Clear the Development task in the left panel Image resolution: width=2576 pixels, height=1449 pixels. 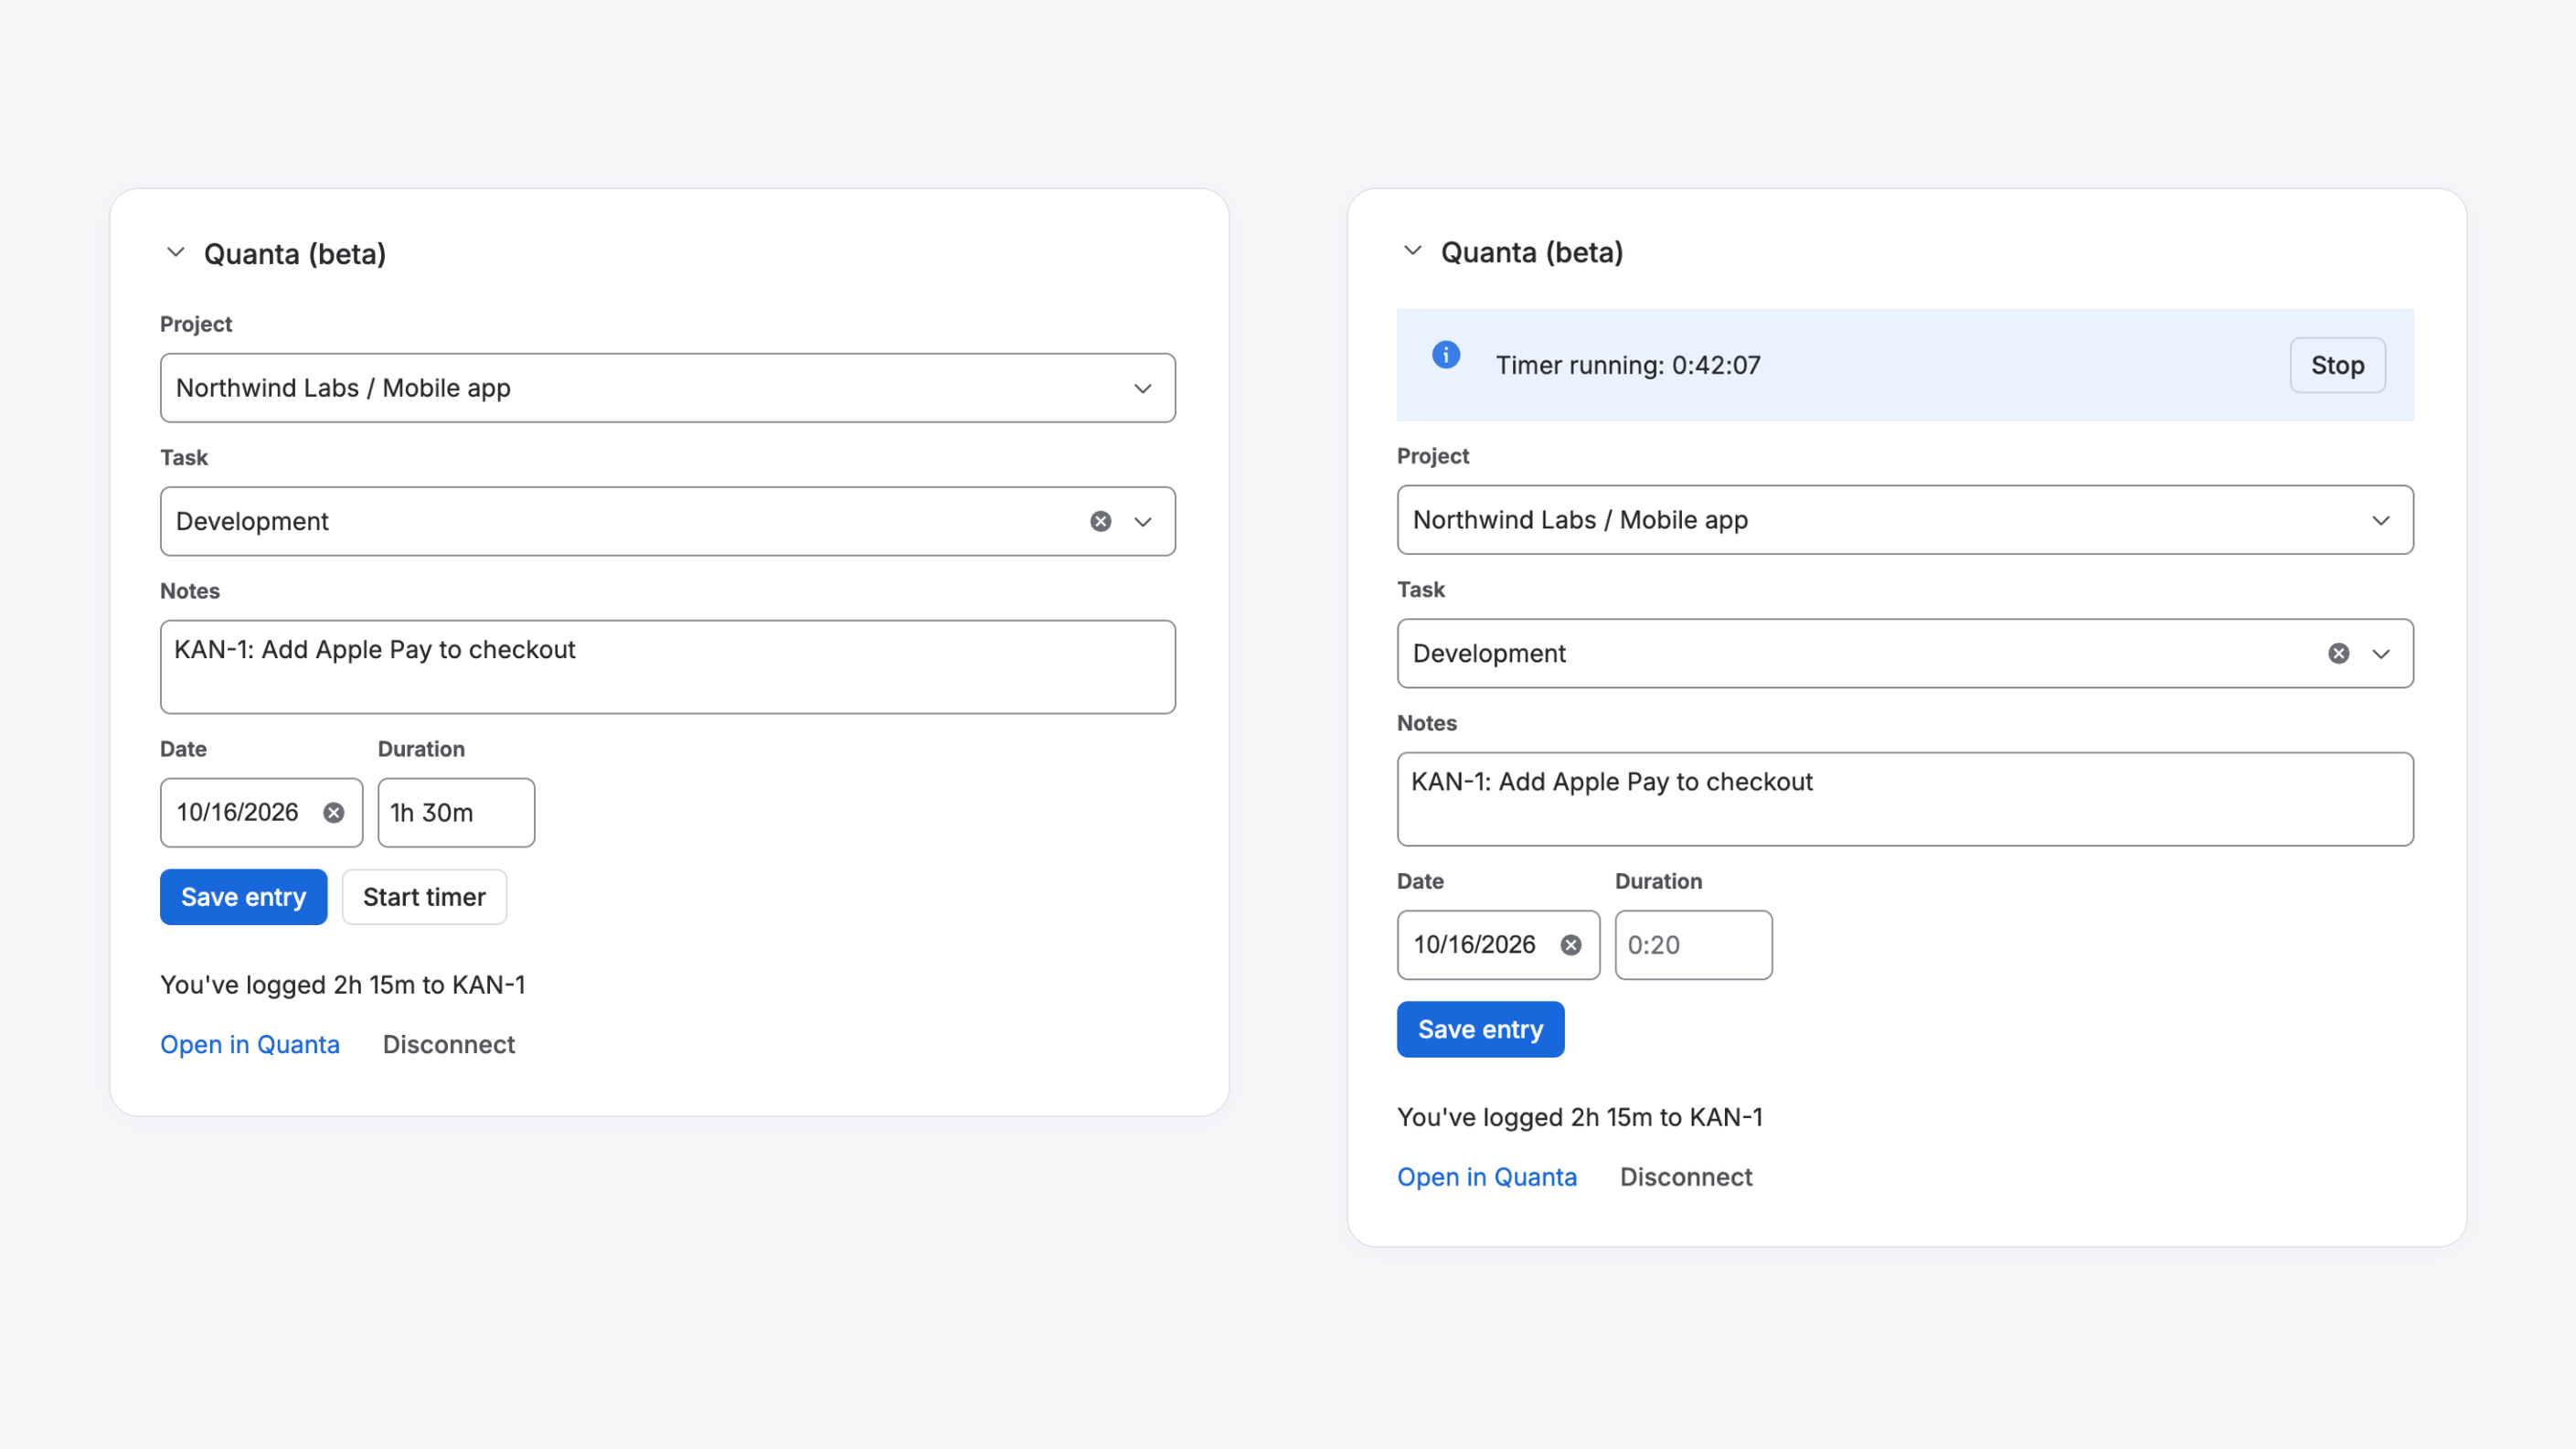tap(1100, 521)
